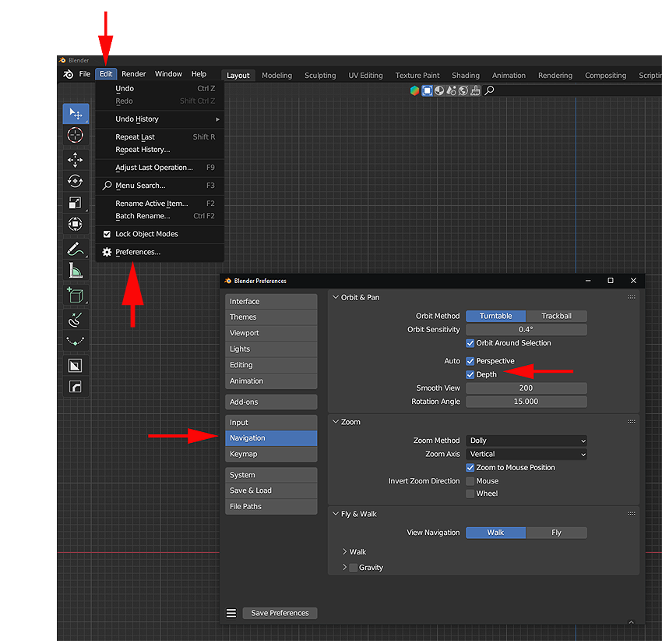Open the Zoom Axis dropdown
This screenshot has width=662, height=641.
[526, 454]
